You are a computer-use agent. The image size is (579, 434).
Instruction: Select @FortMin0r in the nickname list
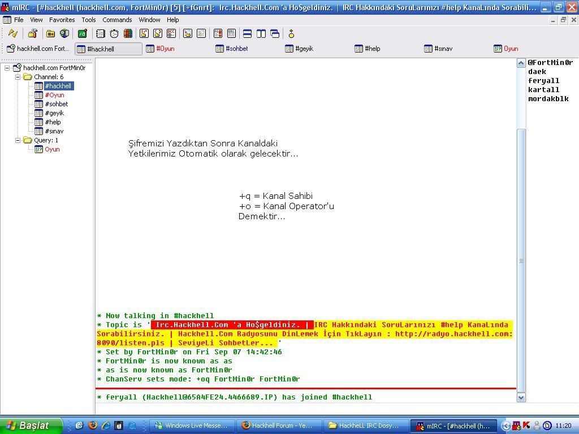pos(550,63)
